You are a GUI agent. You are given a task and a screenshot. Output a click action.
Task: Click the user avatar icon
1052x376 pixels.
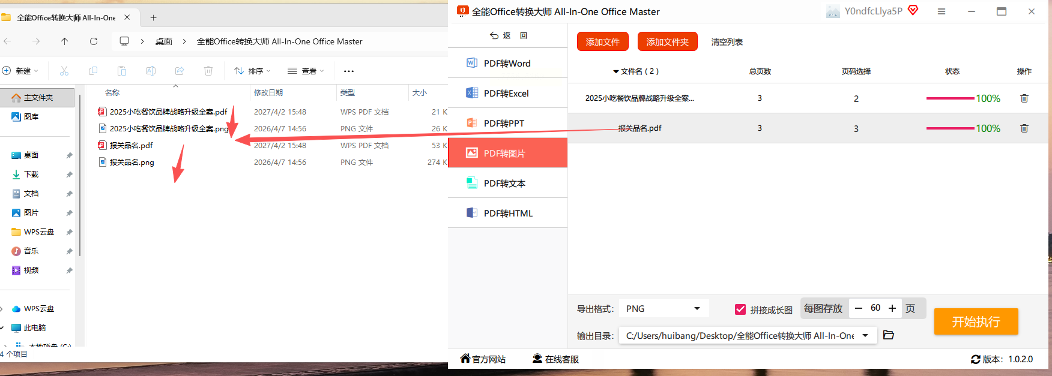(833, 11)
